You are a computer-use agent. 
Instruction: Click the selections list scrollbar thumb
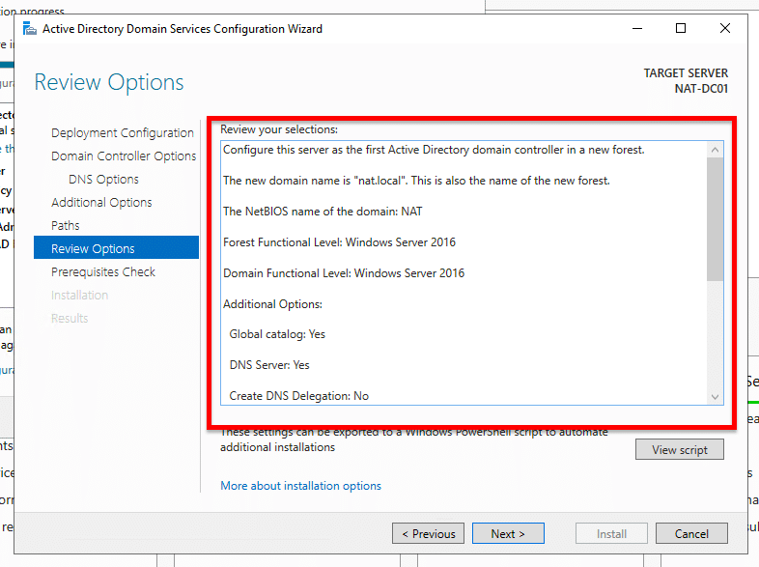point(715,219)
